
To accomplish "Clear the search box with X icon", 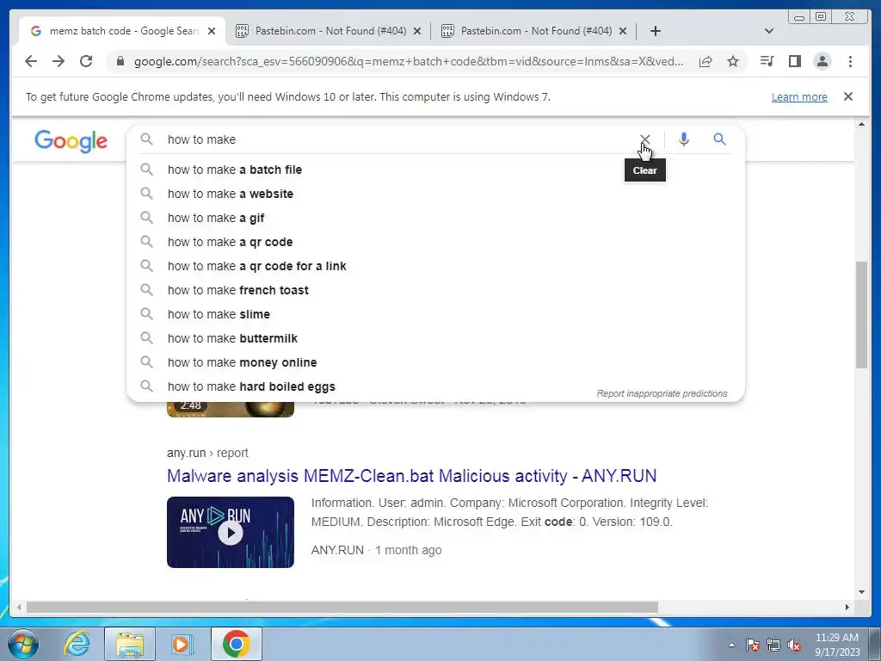I will [x=645, y=139].
